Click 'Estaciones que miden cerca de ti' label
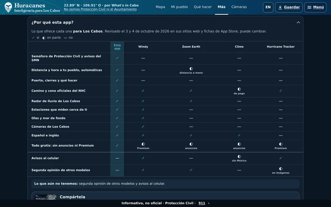The image size is (331, 207). point(59,109)
